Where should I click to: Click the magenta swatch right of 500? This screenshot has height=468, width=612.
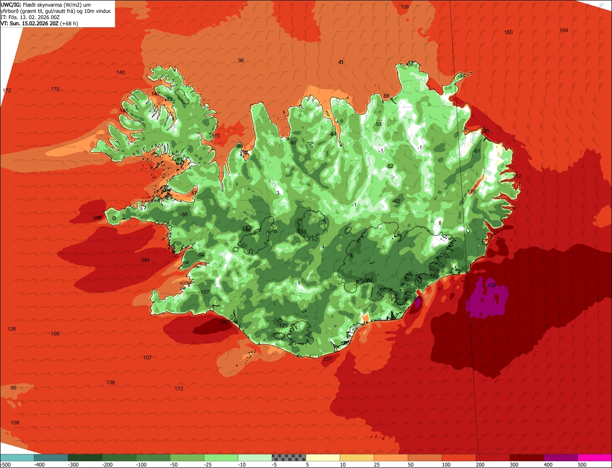[595, 457]
